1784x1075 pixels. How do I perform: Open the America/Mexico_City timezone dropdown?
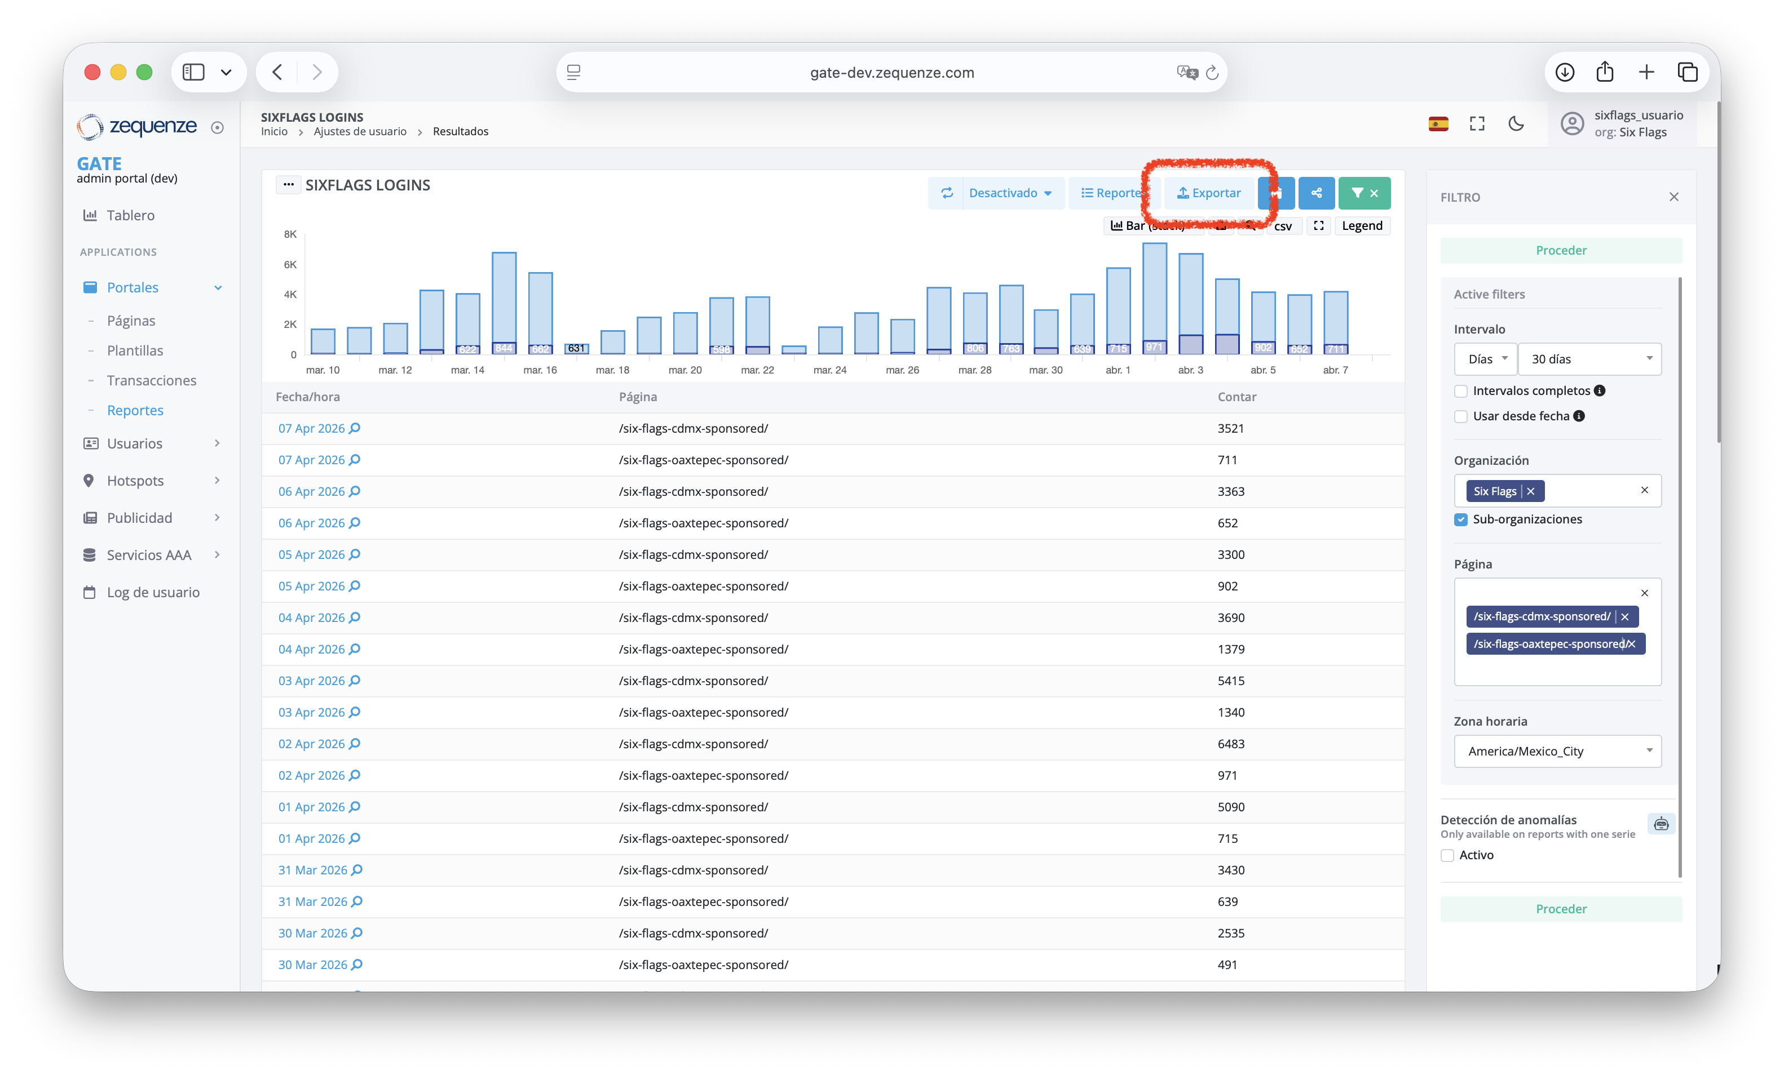point(1557,751)
